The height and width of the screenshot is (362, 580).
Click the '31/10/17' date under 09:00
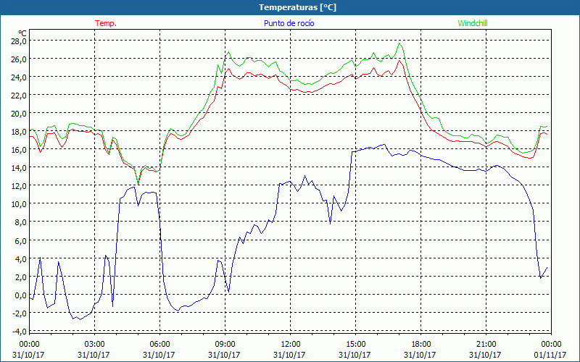(x=224, y=355)
